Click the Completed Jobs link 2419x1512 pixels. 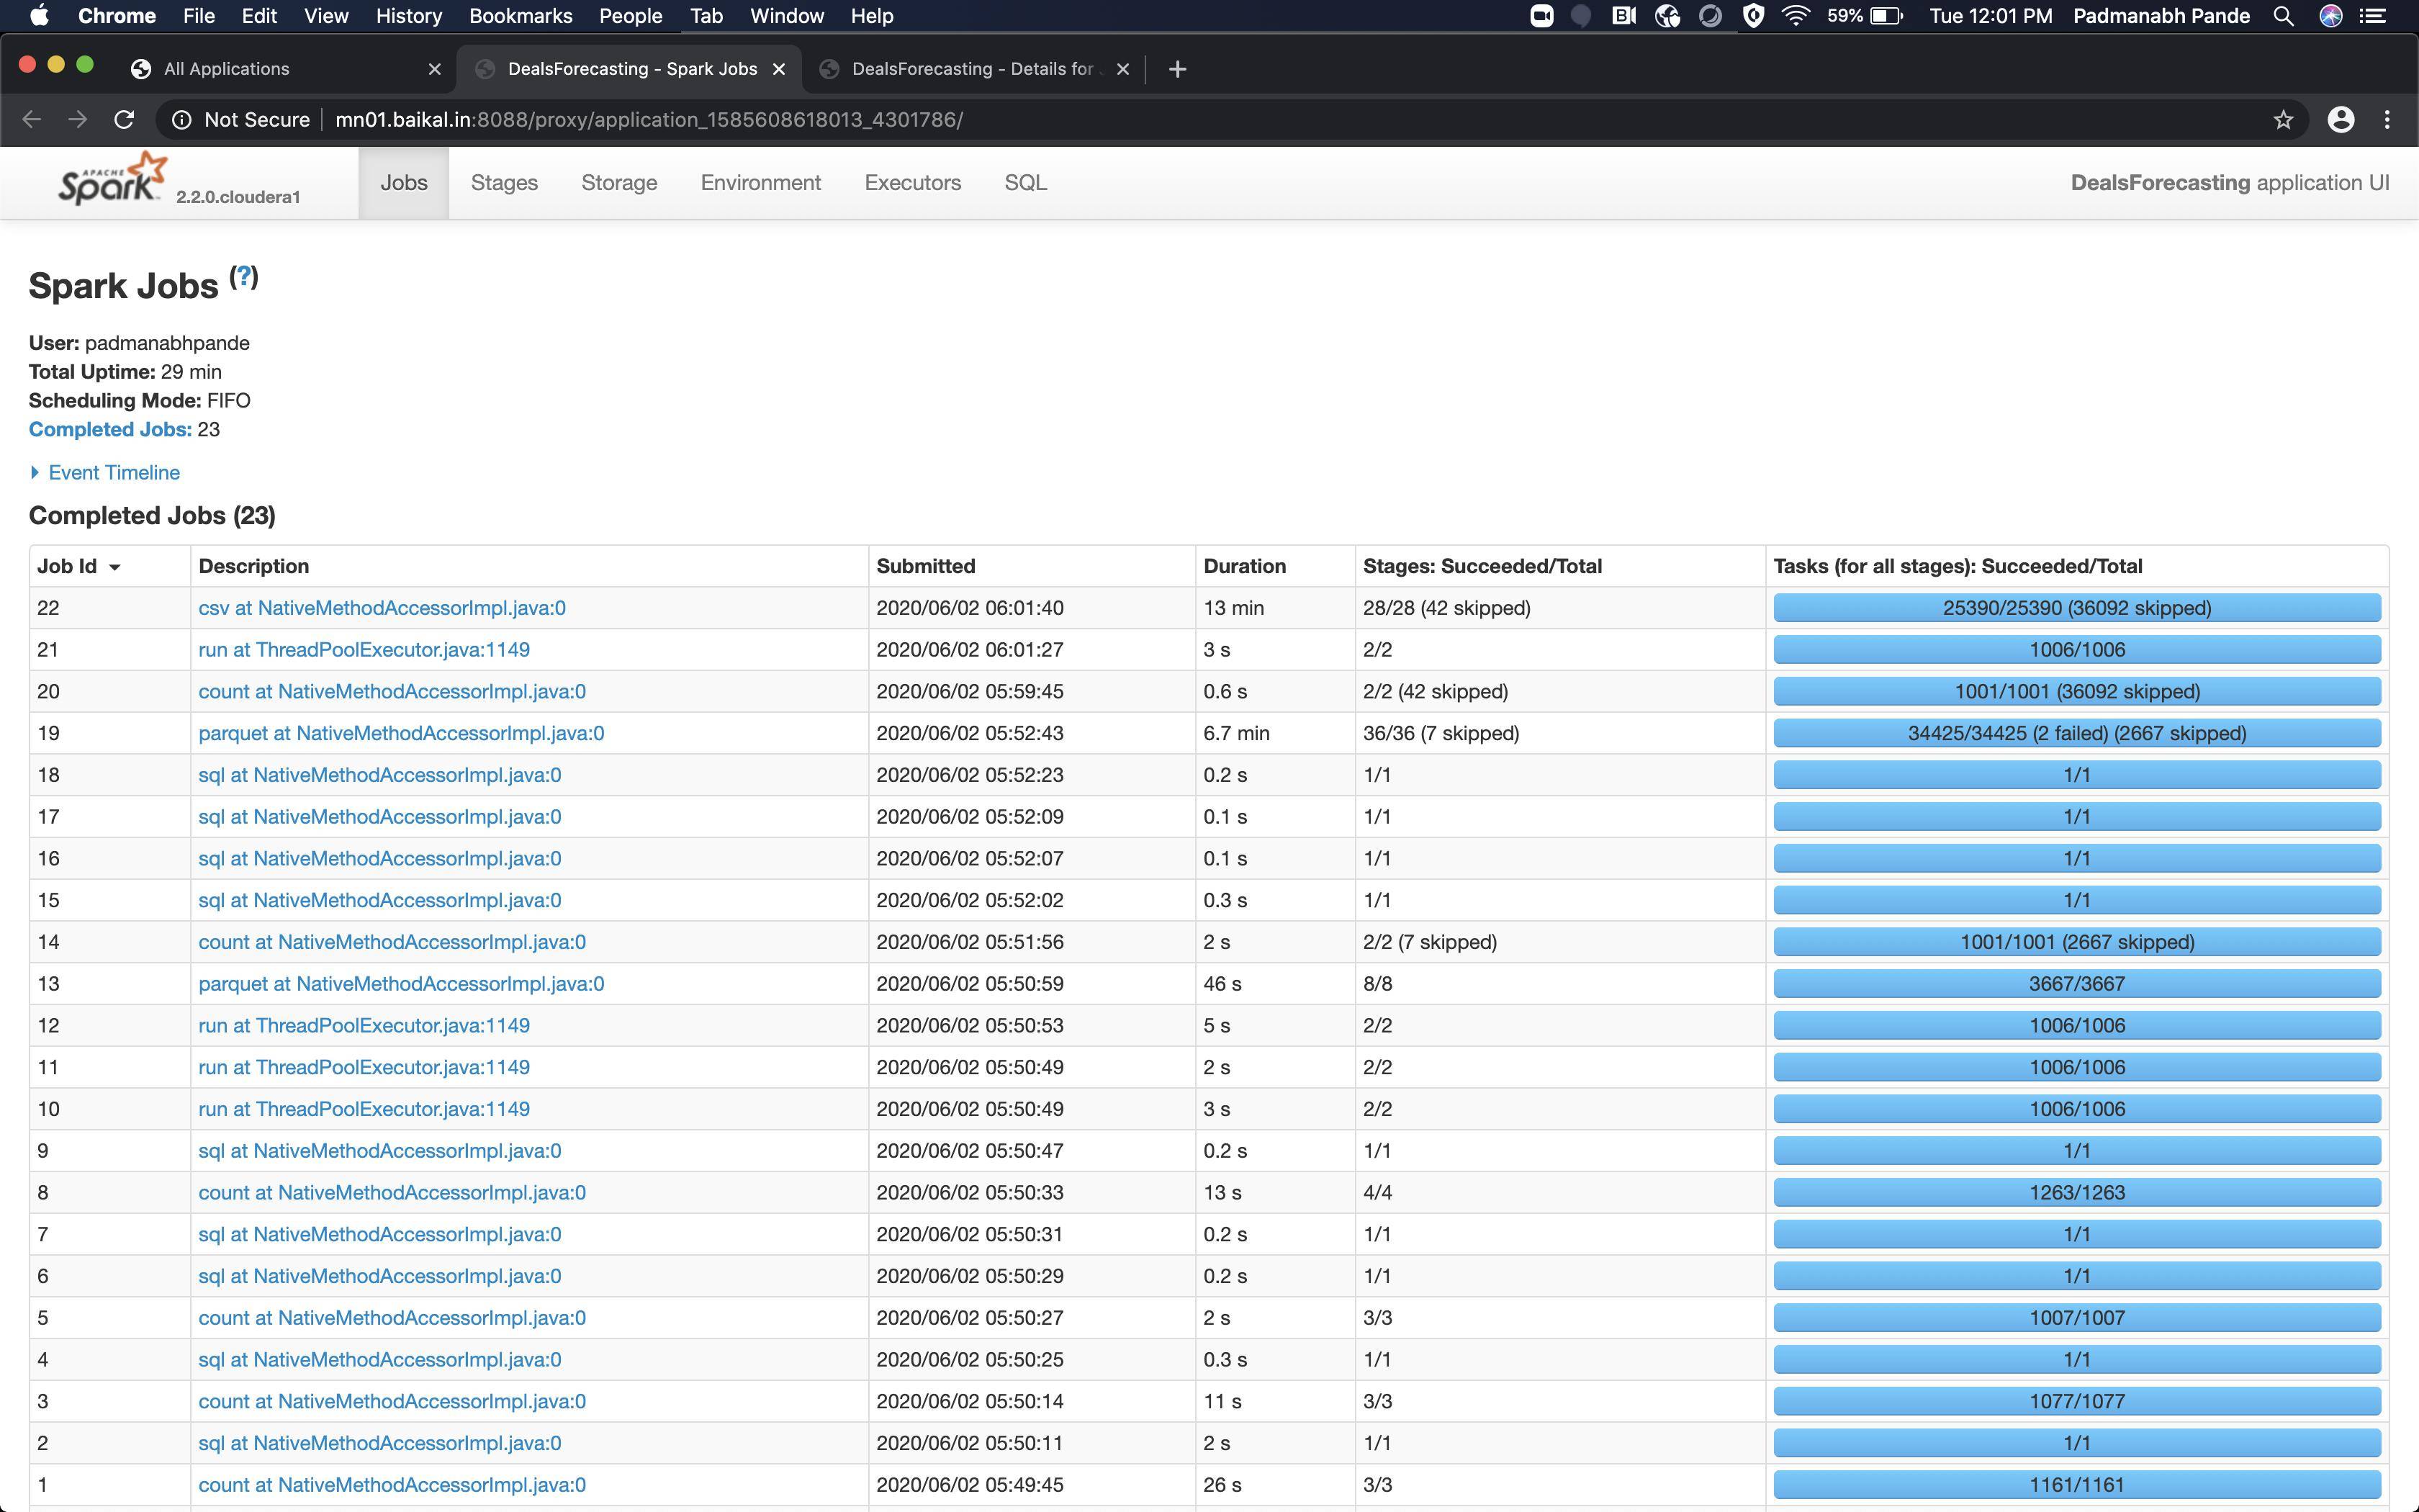[x=109, y=429]
